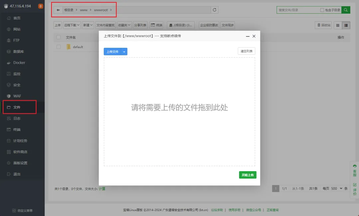Click the green search magnifier button
Viewport: 359px width, 216px height.
click(x=346, y=10)
